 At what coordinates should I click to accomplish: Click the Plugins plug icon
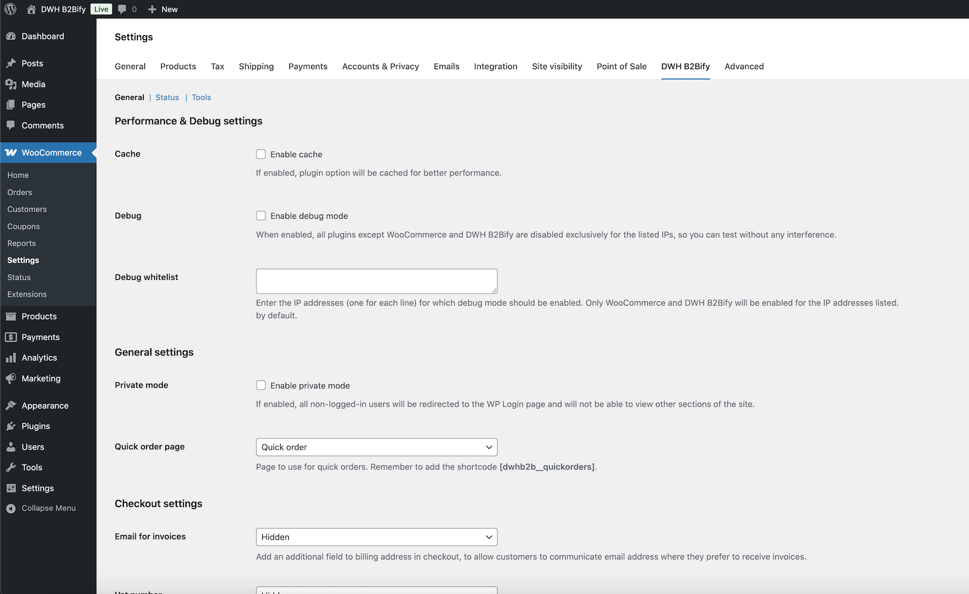11,426
